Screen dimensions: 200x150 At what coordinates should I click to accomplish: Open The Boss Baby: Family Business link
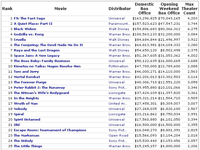(42, 61)
